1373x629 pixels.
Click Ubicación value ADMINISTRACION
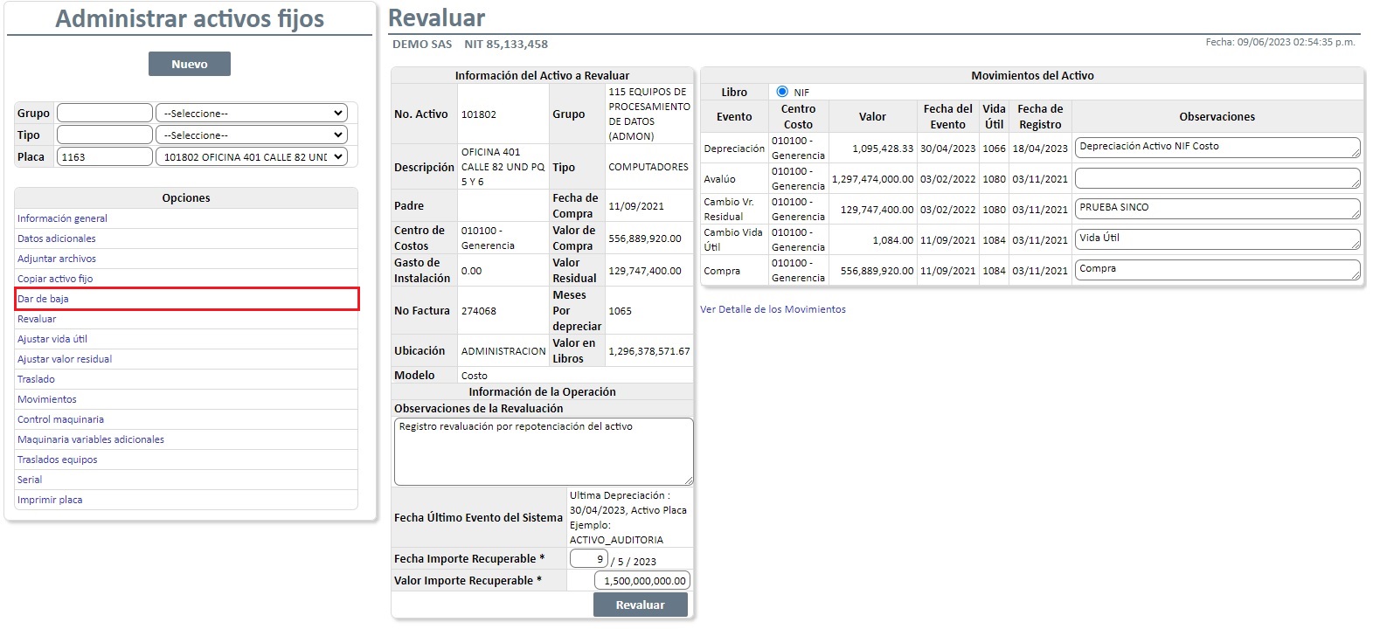(503, 351)
